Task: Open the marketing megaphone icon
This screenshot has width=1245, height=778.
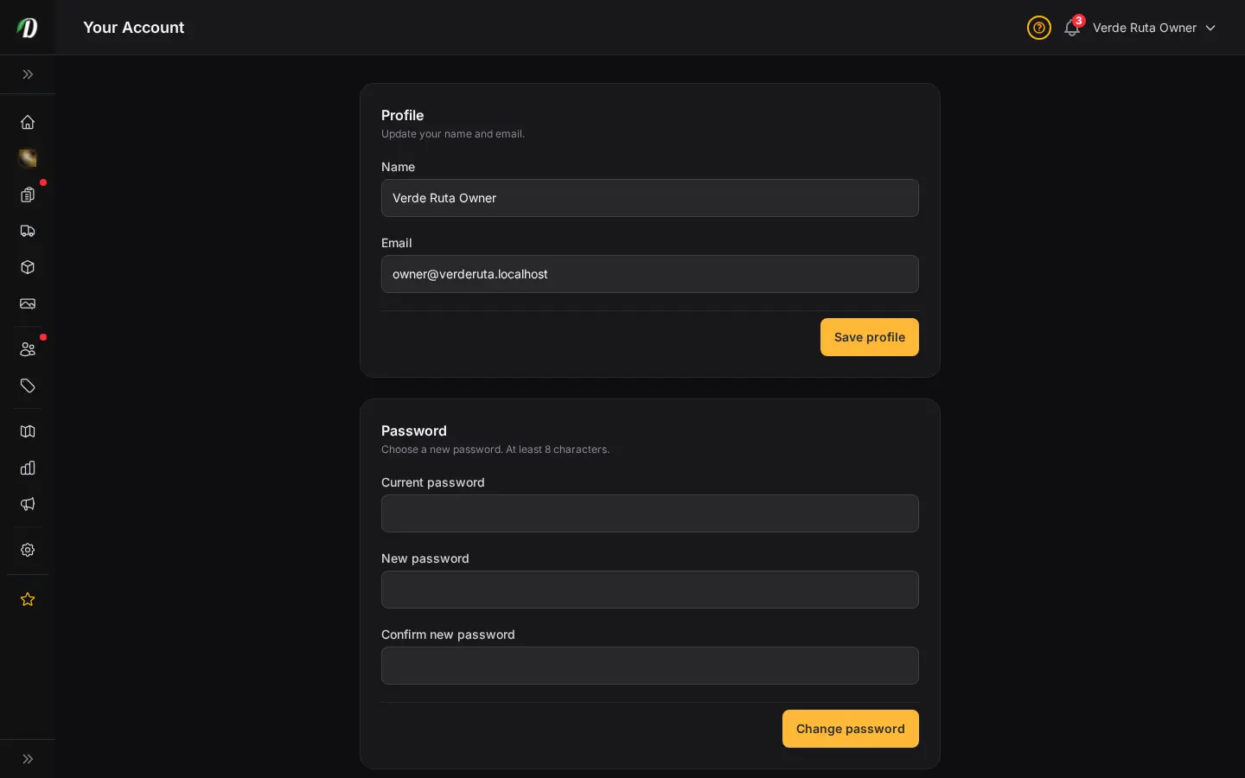Action: coord(28,504)
